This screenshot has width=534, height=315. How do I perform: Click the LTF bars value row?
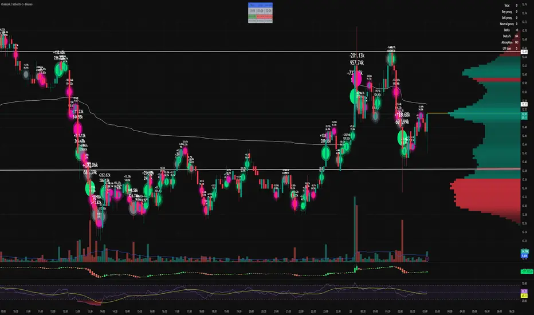(x=509, y=48)
